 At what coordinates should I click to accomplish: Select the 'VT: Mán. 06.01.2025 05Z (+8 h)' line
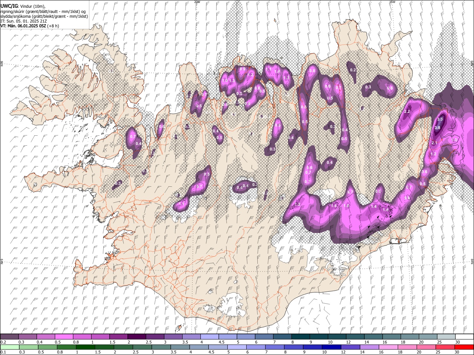tap(30, 26)
